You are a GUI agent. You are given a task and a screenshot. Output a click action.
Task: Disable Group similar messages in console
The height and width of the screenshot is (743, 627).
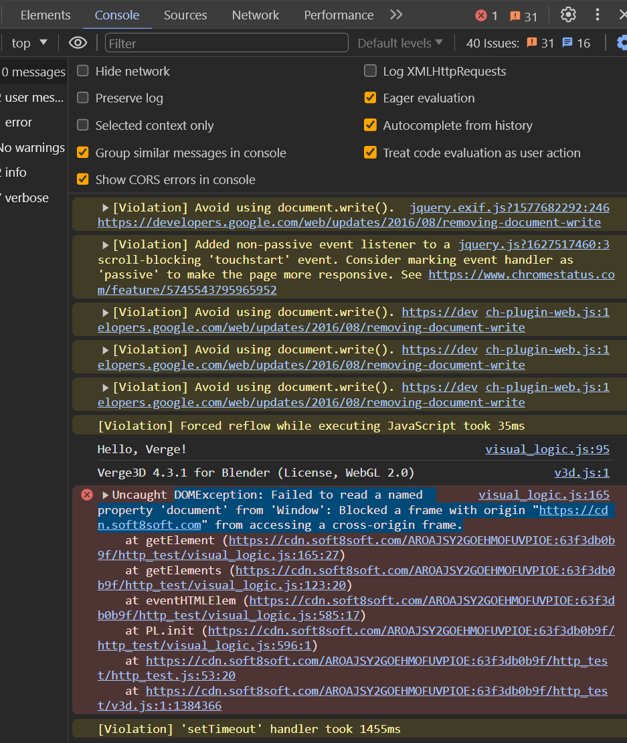click(83, 153)
